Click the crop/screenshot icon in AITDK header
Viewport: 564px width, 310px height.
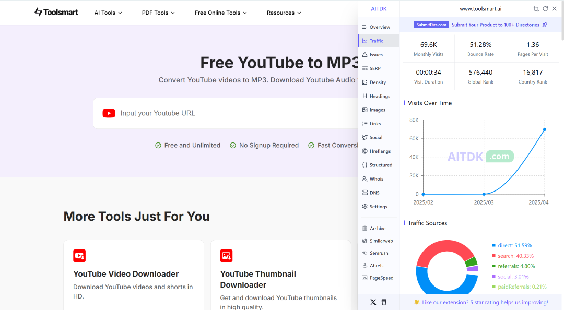[536, 9]
